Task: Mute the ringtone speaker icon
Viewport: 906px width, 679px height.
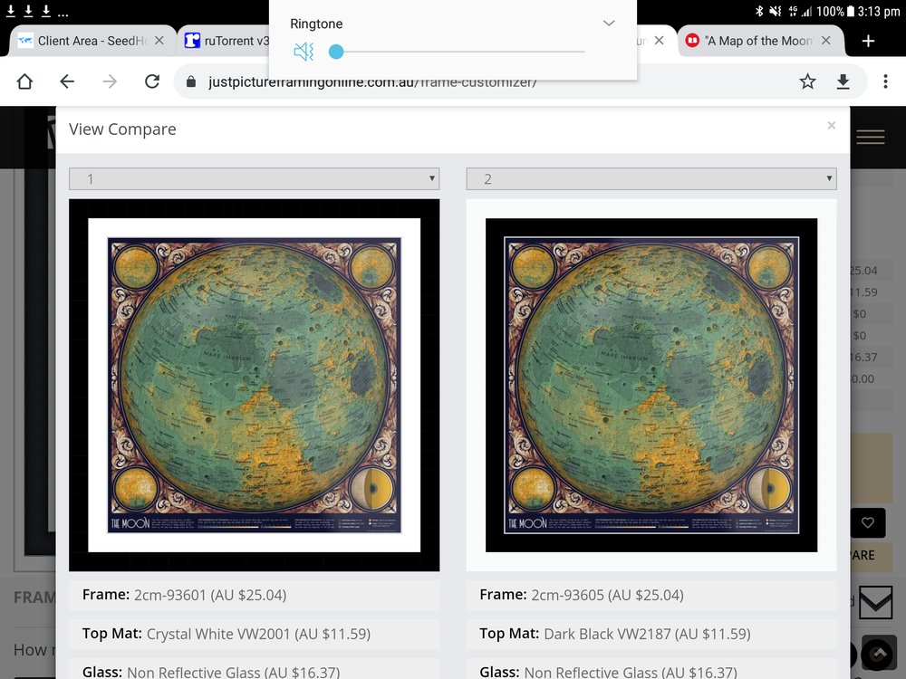Action: pos(304,52)
